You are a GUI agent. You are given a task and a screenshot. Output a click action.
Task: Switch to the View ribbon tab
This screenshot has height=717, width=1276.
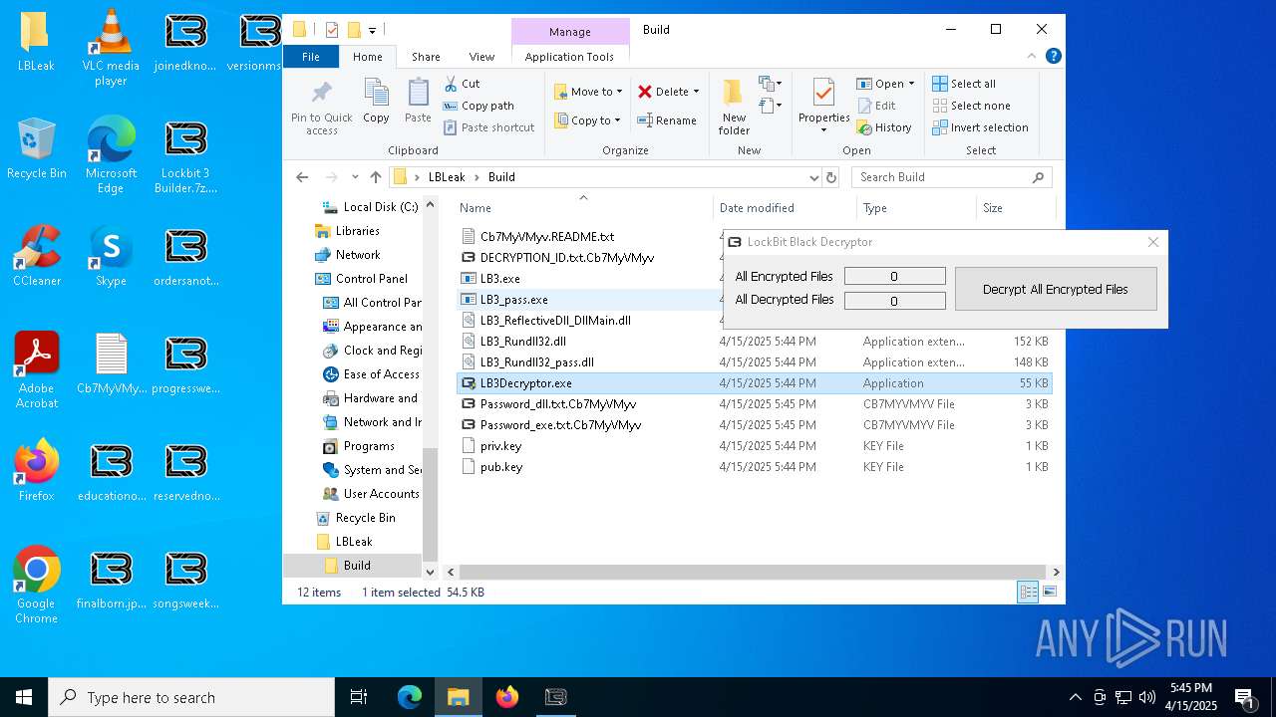pos(481,57)
